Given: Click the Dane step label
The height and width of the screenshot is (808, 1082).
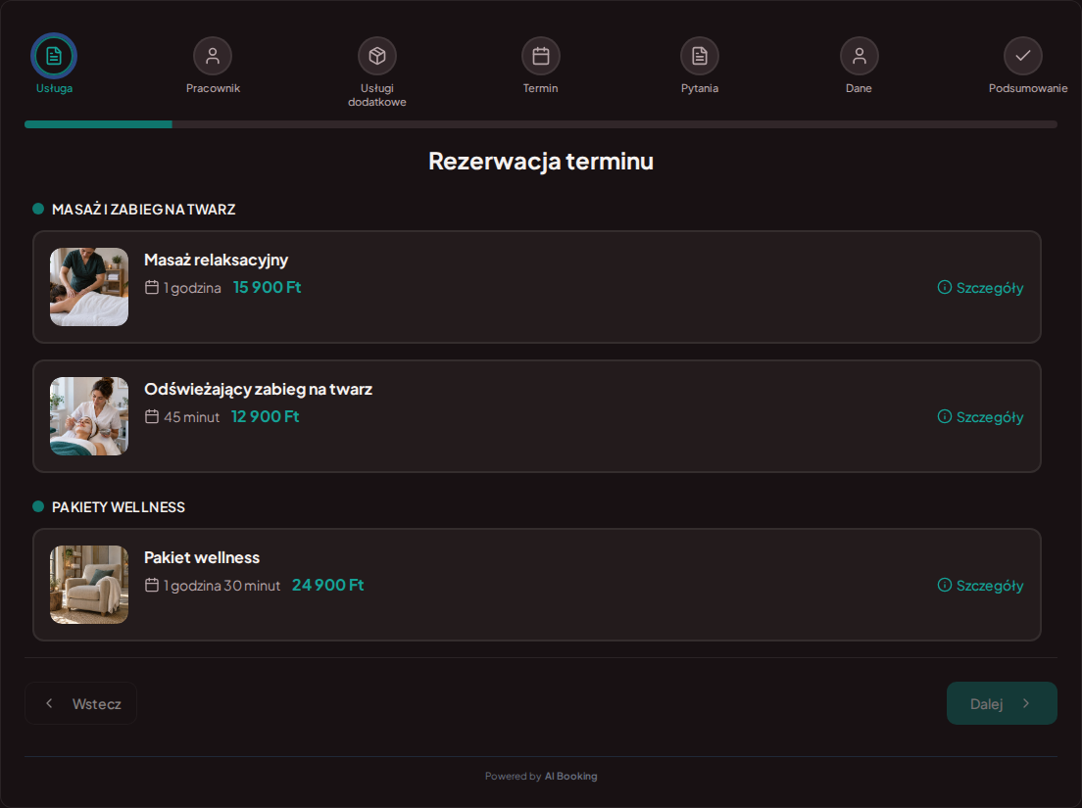Looking at the screenshot, I should tap(860, 88).
